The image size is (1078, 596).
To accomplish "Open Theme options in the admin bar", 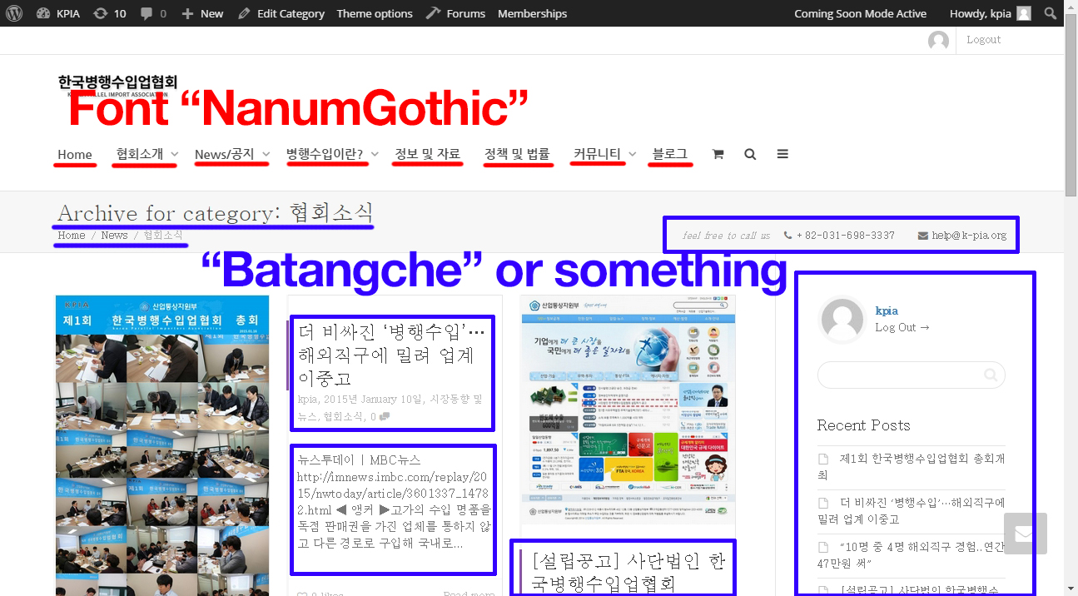I will (x=375, y=13).
